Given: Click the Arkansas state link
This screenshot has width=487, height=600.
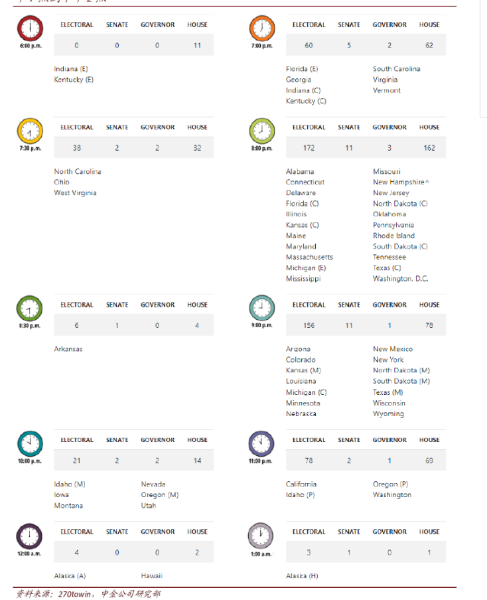Looking at the screenshot, I should [68, 348].
